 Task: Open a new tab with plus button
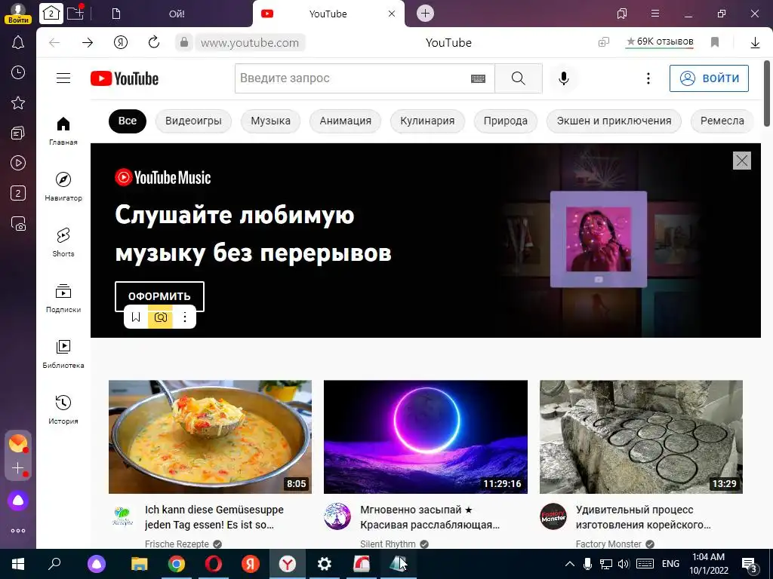[x=425, y=14]
